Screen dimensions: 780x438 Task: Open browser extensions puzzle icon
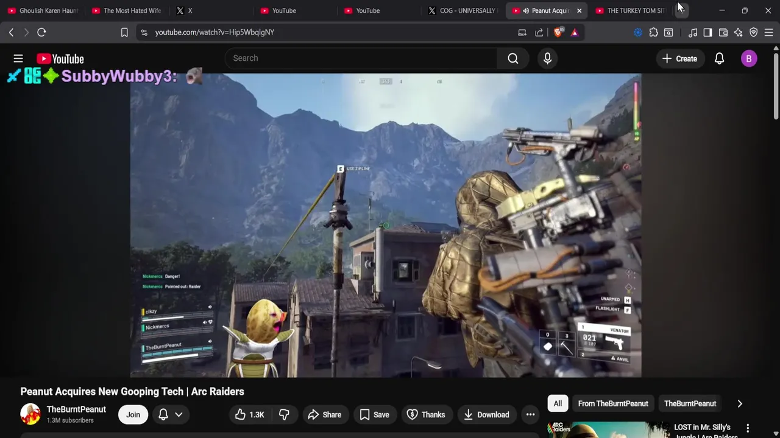tap(653, 32)
